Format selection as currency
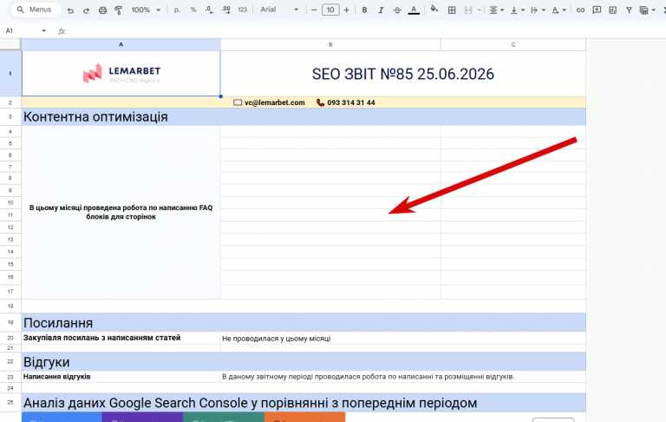 177,10
